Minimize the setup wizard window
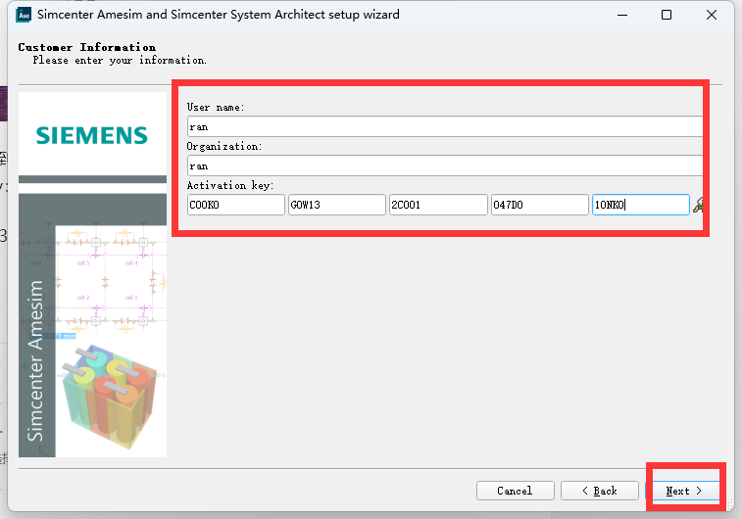This screenshot has height=519, width=742. [x=622, y=15]
